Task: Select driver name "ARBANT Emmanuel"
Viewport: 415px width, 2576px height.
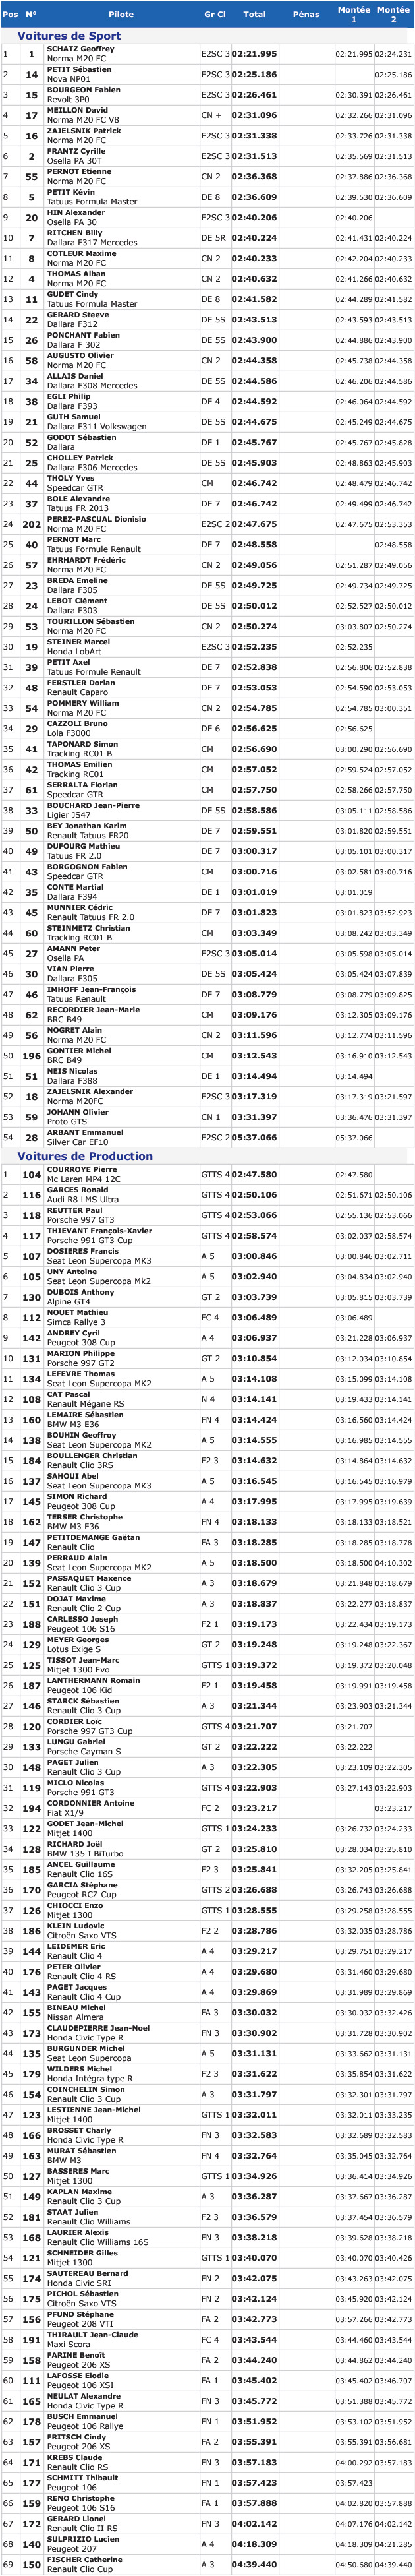Action: tap(85, 1132)
